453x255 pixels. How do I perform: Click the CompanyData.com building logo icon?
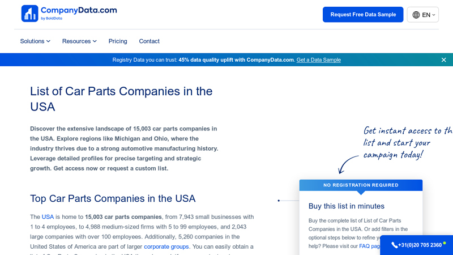tap(29, 13)
